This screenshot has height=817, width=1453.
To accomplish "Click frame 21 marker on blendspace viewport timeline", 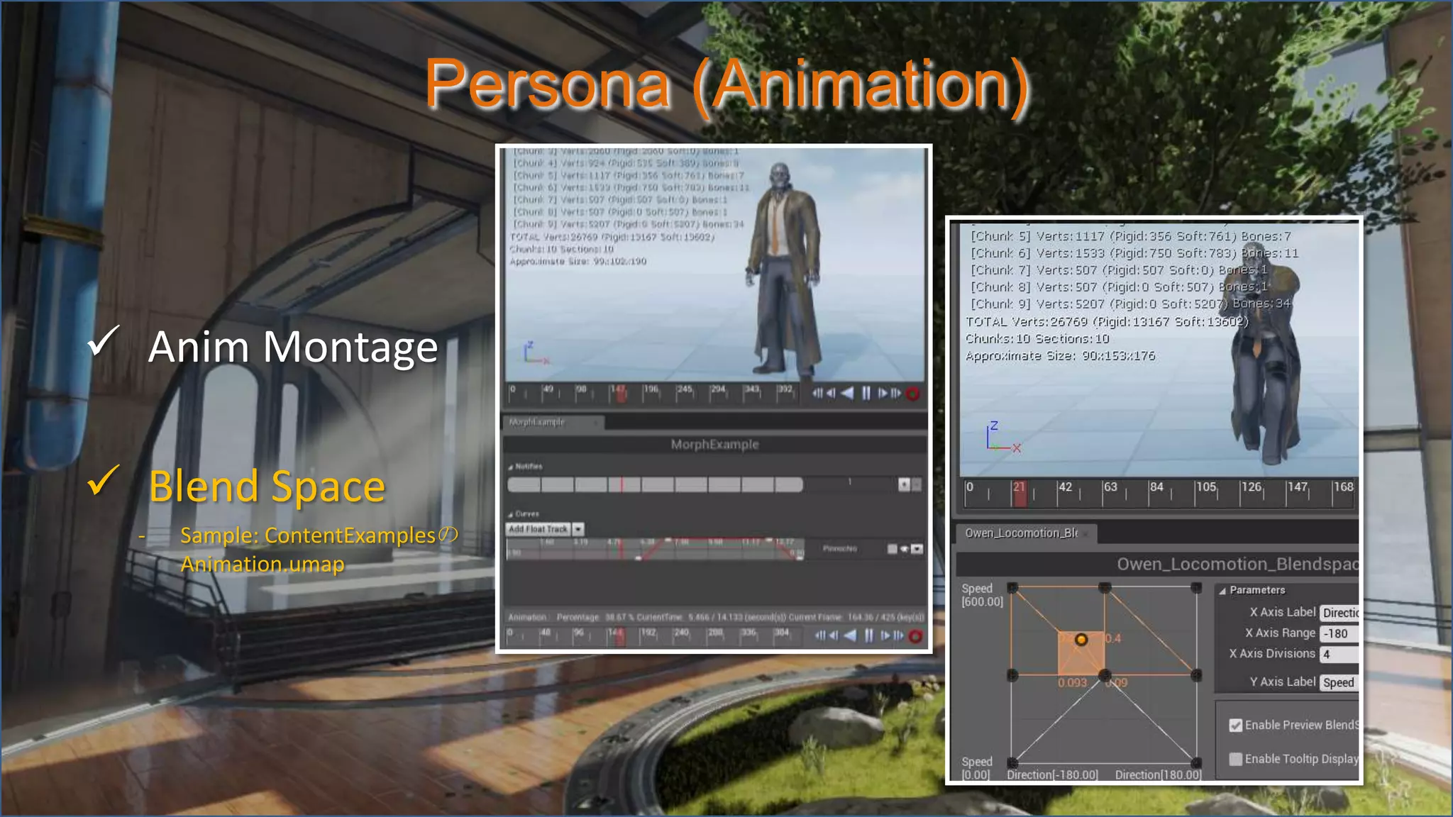I will coord(1019,493).
